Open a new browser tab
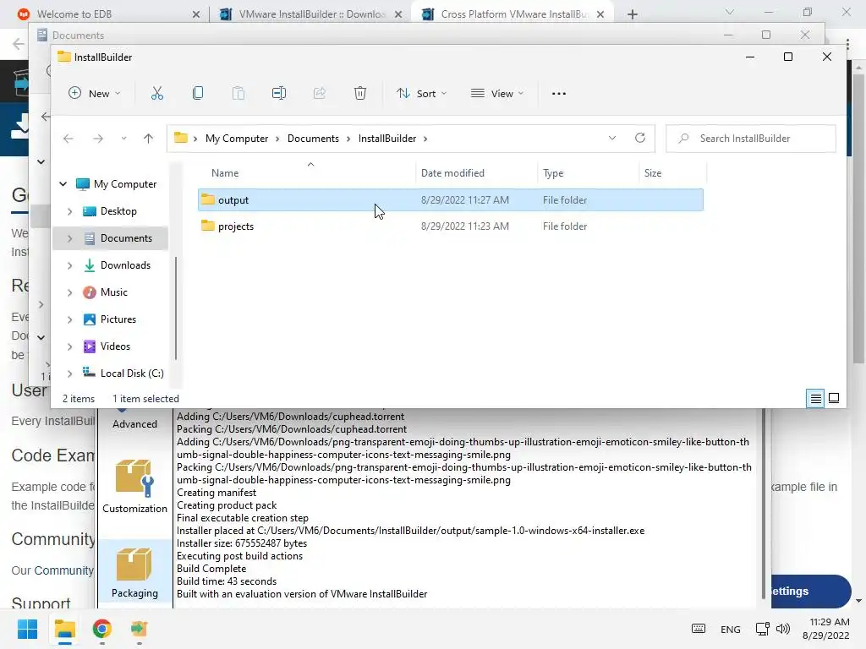Screen dimensions: 866x649 click(x=633, y=14)
